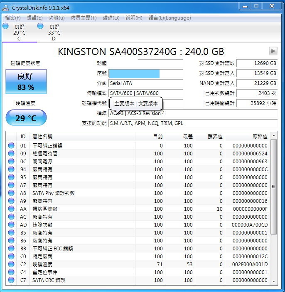285x292 pixels.
Task: Click the 目前 column header
Action: pos(150,137)
